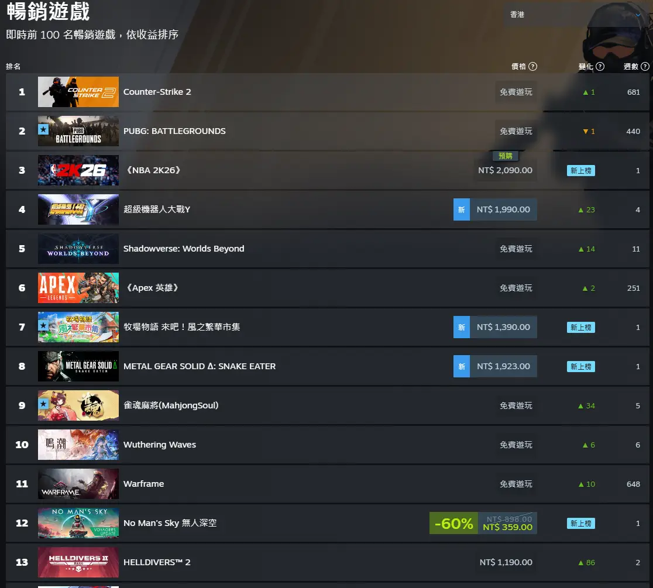Screen dimensions: 653x588
Task: Click the 預購 pre-purchase tag above NBA 2K26 price
Action: click(x=505, y=156)
